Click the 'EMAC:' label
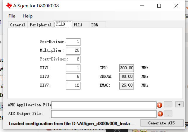 [x=105, y=85]
